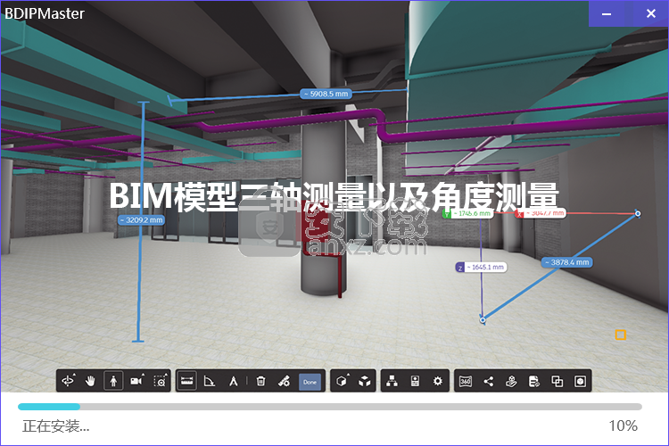Click the layers hand-over icon
The width and height of the screenshot is (669, 446).
(x=512, y=381)
